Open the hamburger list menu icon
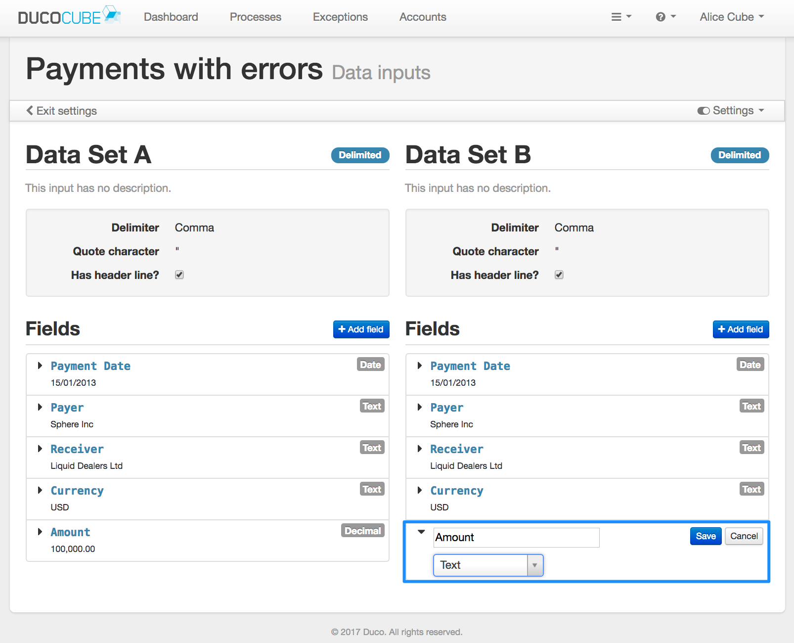794x643 pixels. coord(621,17)
